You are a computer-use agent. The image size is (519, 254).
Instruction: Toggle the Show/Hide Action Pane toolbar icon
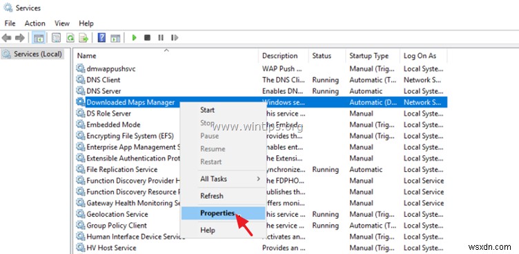115,38
